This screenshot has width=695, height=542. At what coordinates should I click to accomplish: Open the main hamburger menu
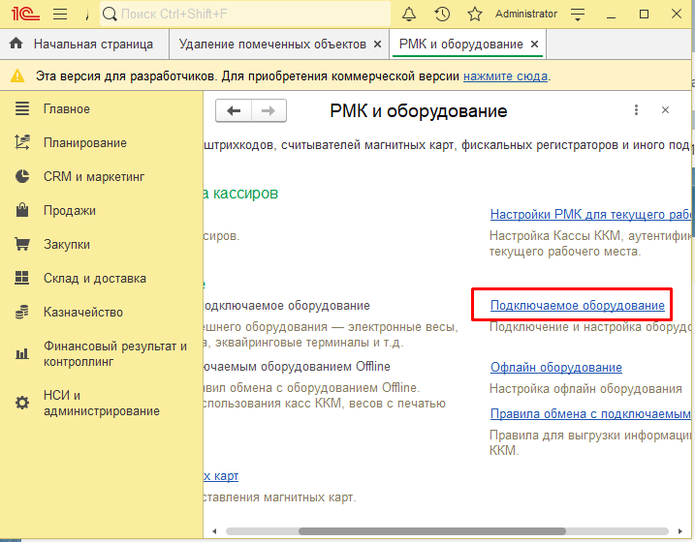point(60,14)
